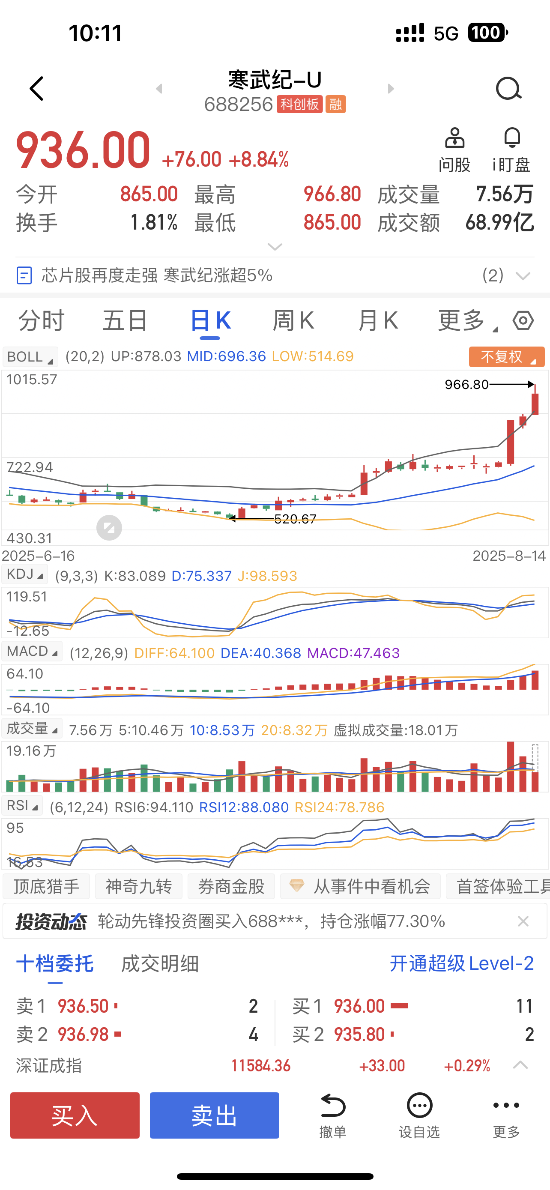Tap the 520.67 low price label
Viewport: 550px width, 1190px height.
pyautogui.click(x=295, y=519)
